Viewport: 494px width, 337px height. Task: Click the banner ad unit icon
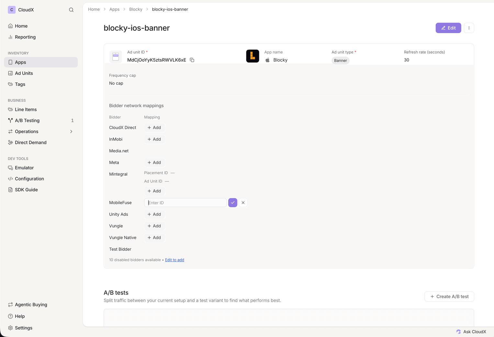pos(116,57)
